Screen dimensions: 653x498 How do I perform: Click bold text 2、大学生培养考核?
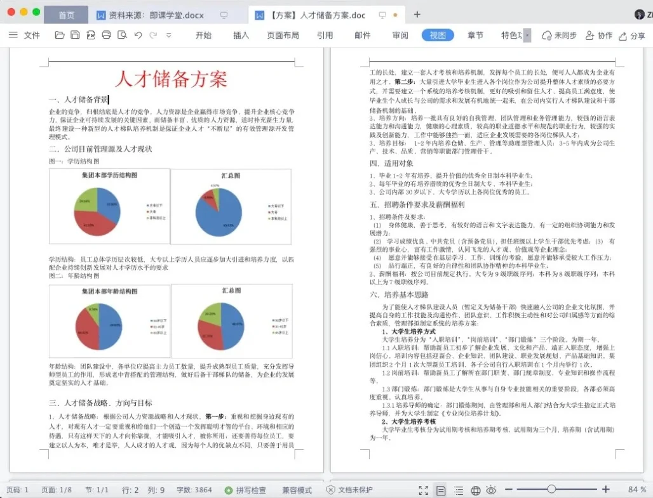[409, 421]
